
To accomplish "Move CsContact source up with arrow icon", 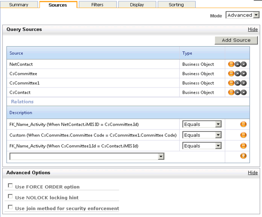I will pyautogui.click(x=238, y=92).
